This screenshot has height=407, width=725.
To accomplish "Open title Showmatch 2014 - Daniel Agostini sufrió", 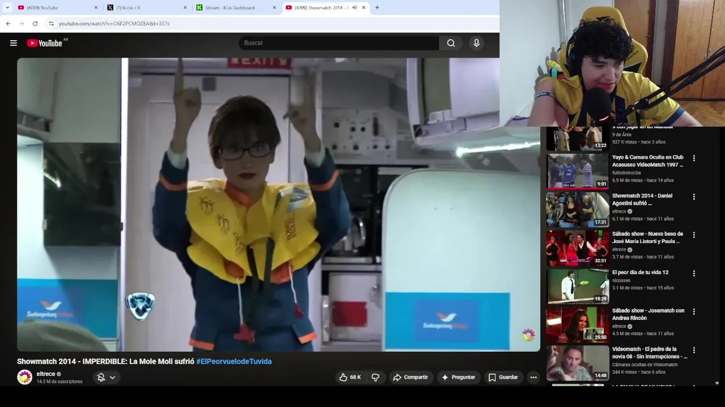I will [642, 199].
